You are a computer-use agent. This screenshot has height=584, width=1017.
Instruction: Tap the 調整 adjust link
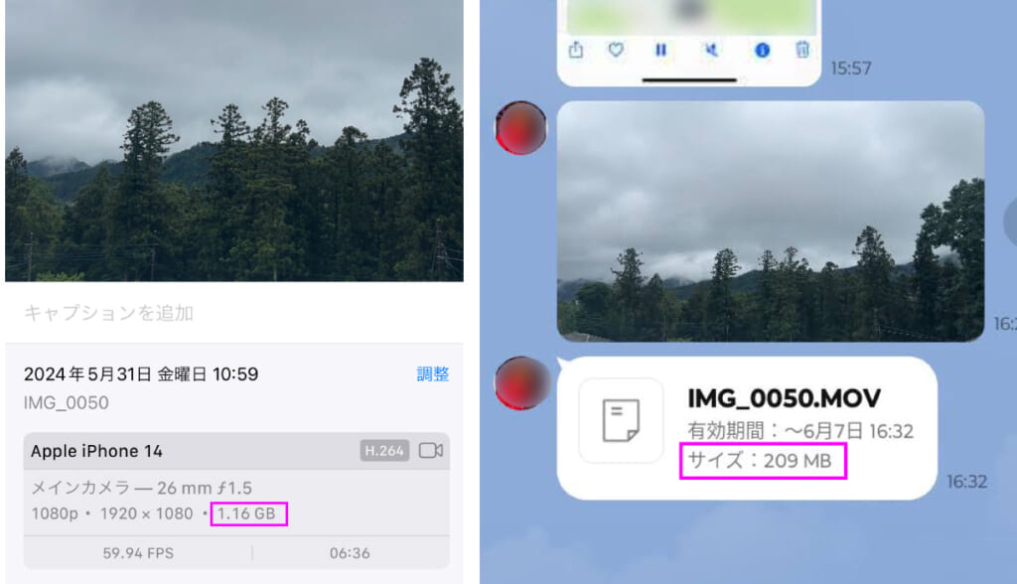coord(433,373)
